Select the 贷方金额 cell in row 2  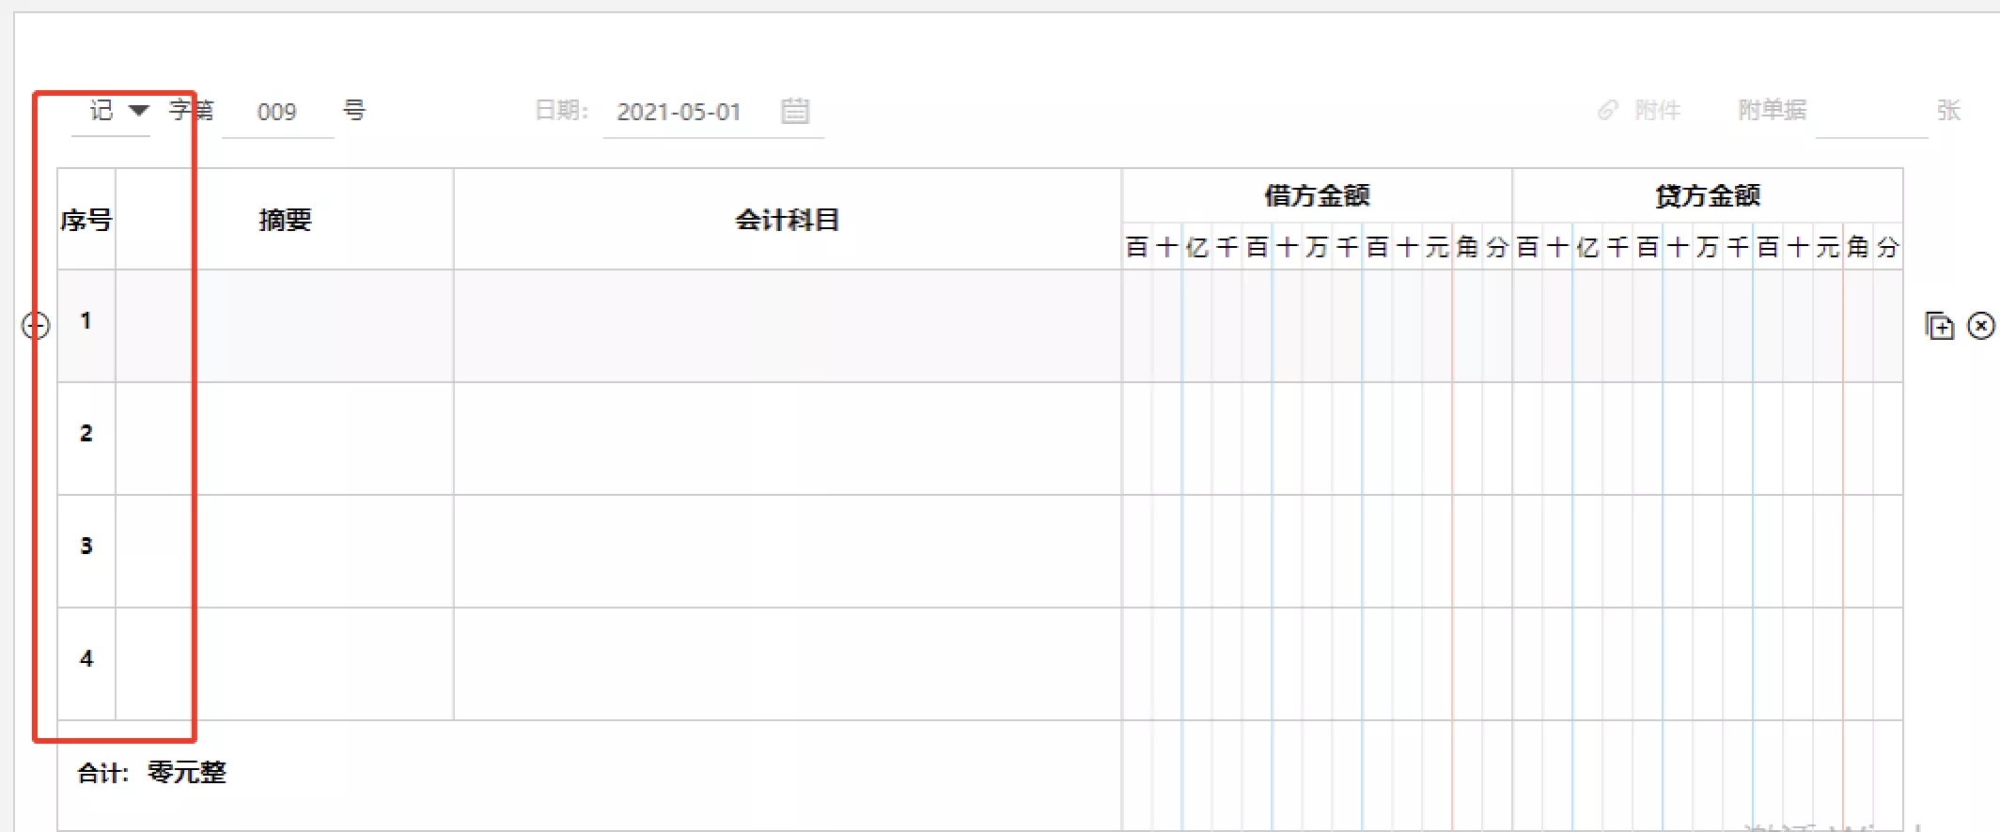(1708, 439)
